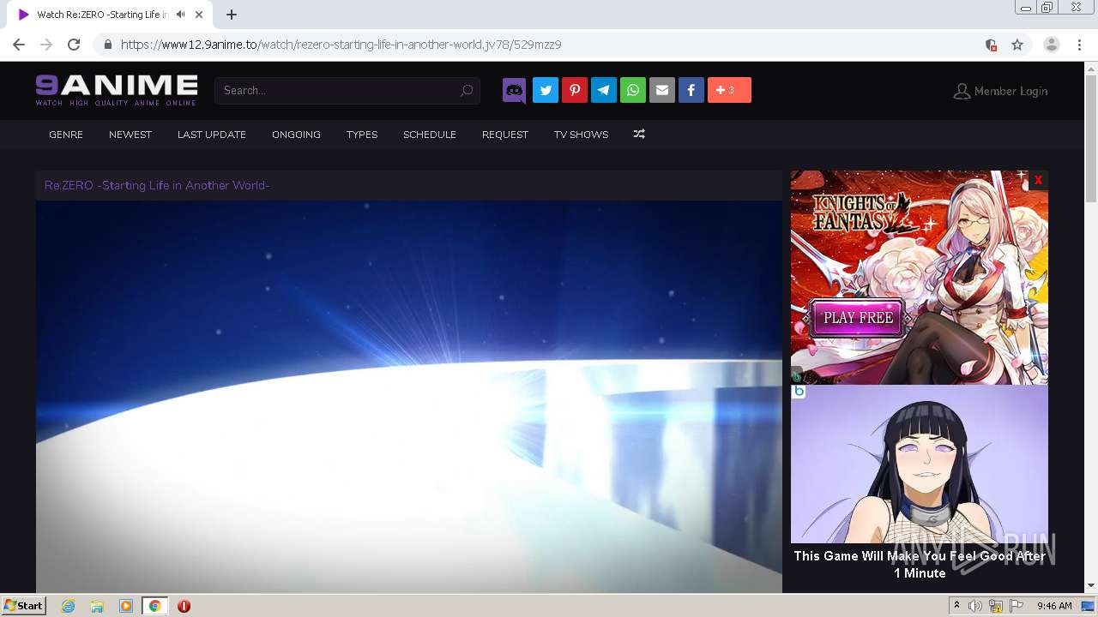Click the browser address bar

tap(549, 45)
